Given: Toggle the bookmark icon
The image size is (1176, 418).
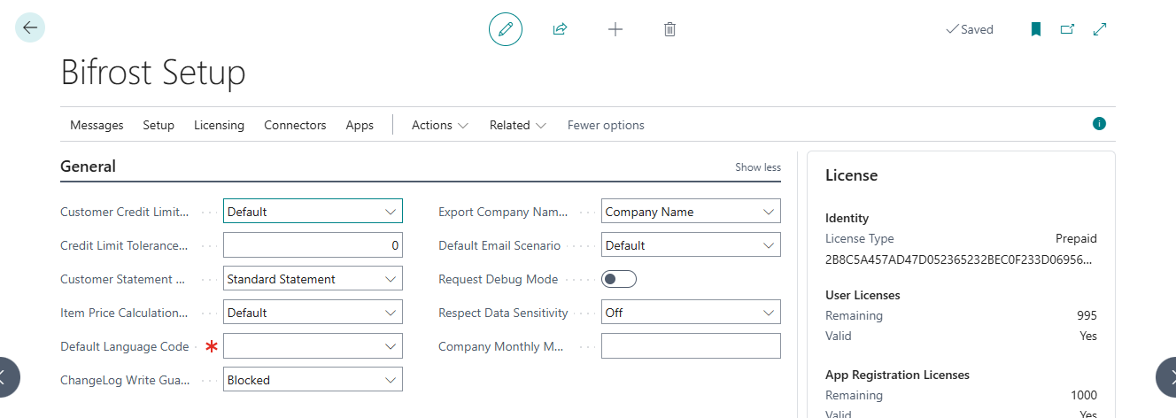Looking at the screenshot, I should (x=1036, y=29).
